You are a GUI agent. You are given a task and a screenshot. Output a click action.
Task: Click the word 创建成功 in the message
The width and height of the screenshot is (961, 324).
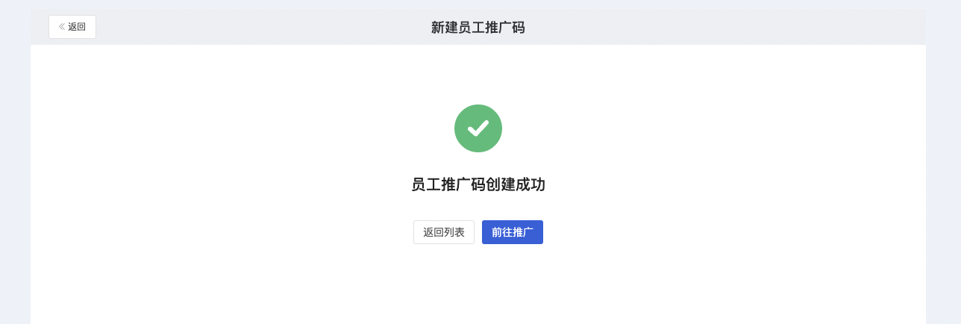tap(516, 184)
